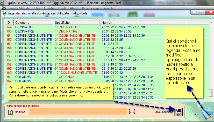Click numbers 20 21 22 23 24 25 26 27 28 29
214x122 pixels.
(123, 27)
